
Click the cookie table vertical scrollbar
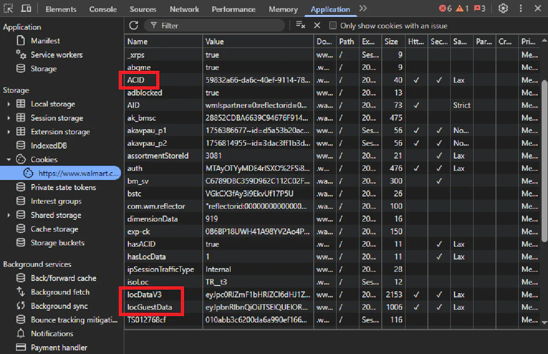tap(544, 160)
